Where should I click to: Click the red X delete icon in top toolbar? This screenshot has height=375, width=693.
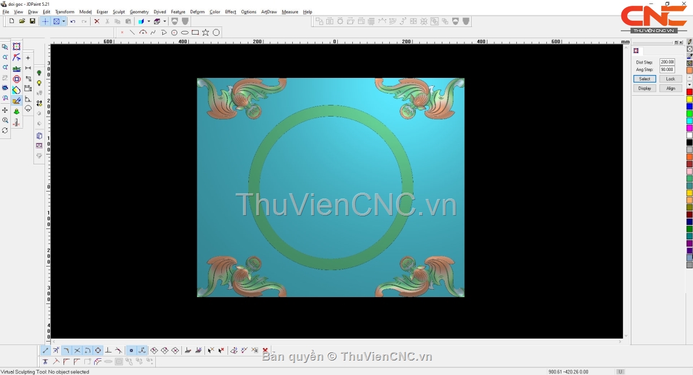(96, 21)
